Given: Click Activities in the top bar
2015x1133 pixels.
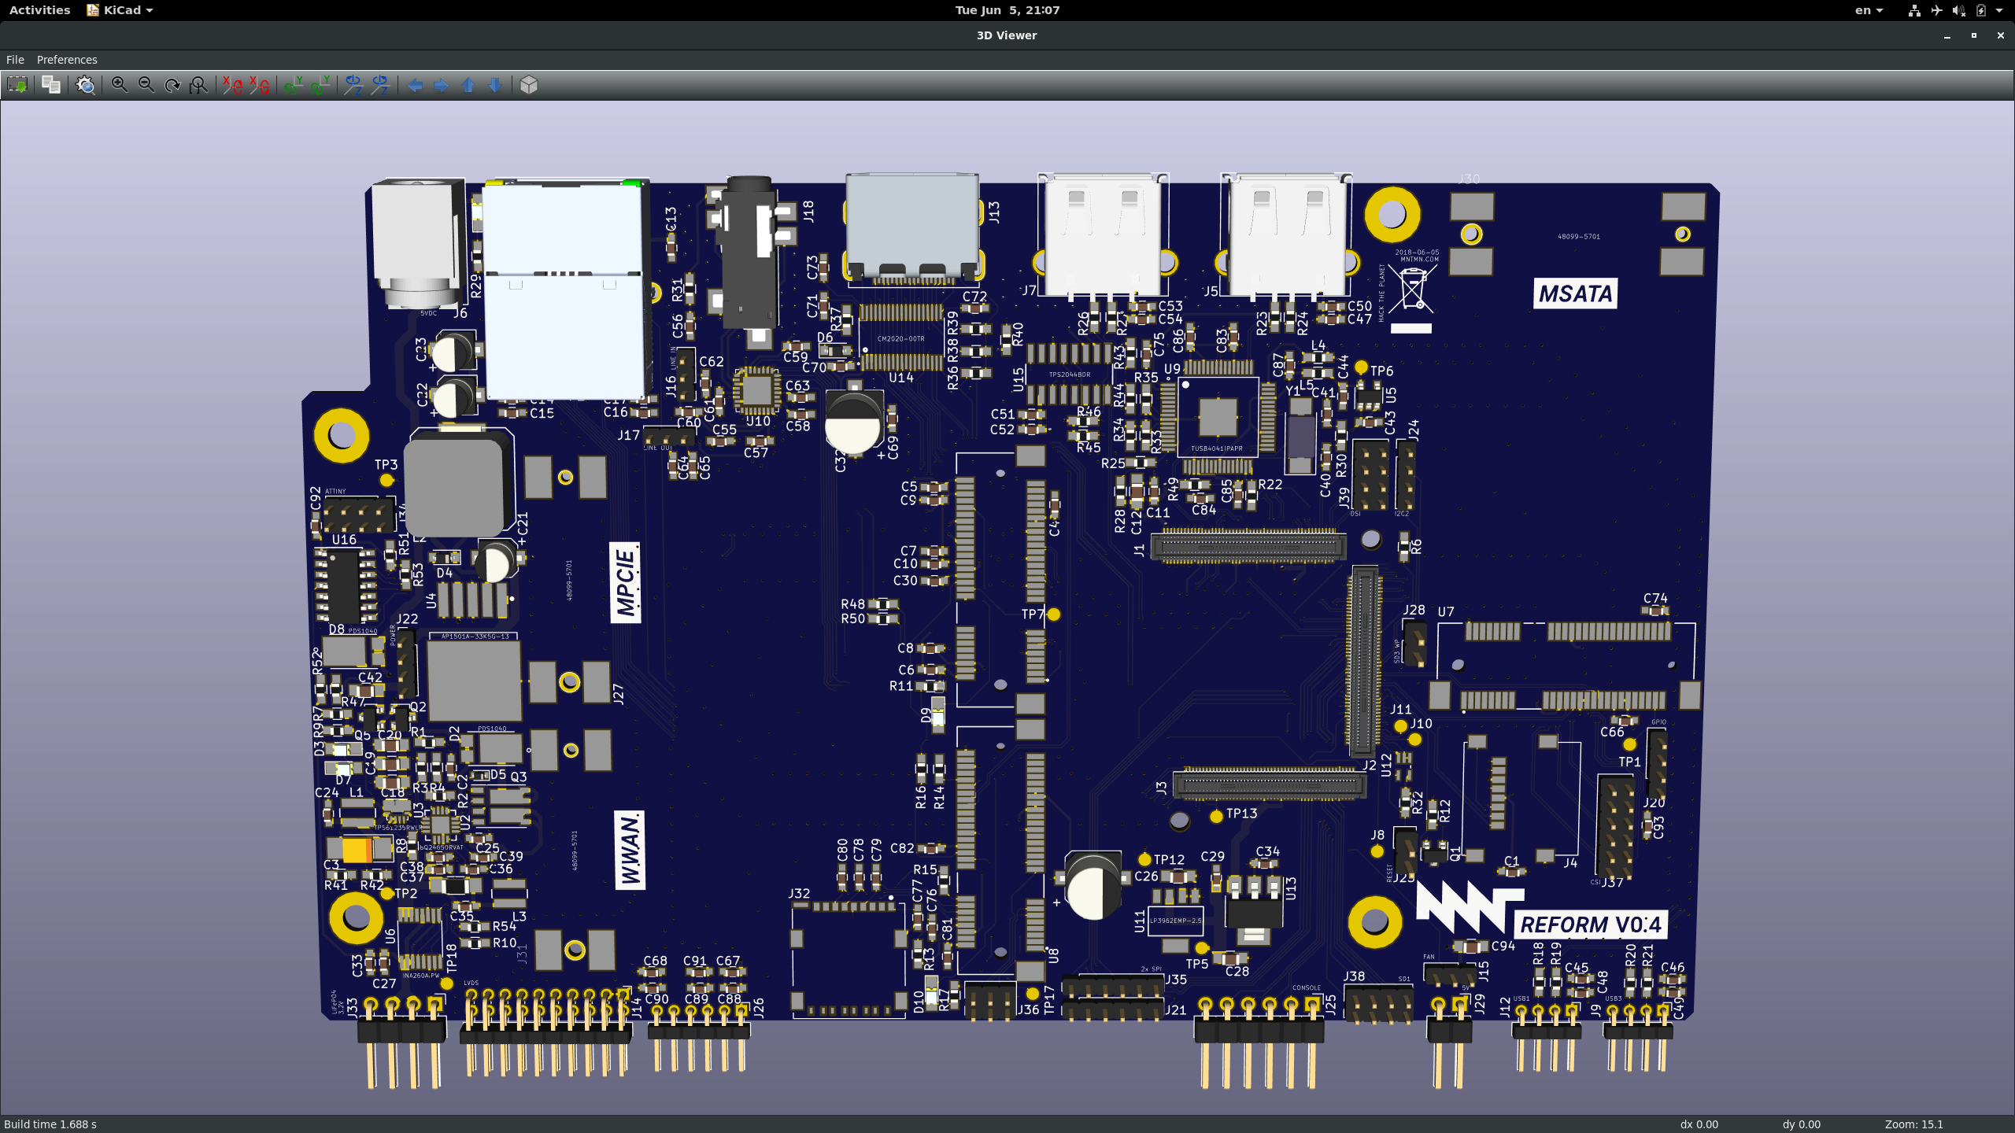Looking at the screenshot, I should click(39, 10).
